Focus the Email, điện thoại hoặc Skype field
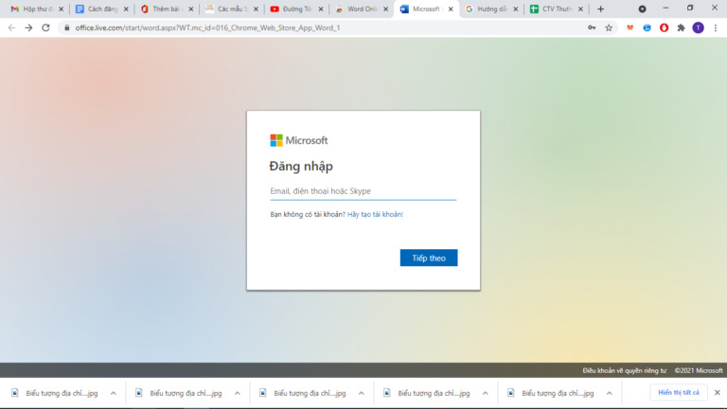This screenshot has height=409, width=727. point(363,191)
